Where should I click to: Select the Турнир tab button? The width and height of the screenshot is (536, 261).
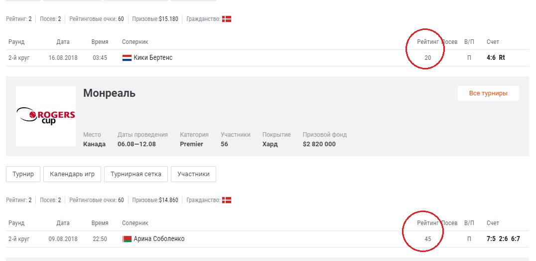[23, 174]
